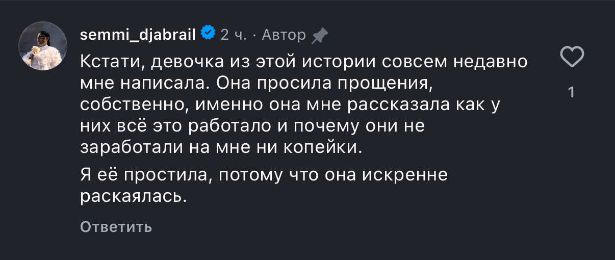Click the word "искренне" in the comment
This screenshot has height=260, width=615.
404,174
